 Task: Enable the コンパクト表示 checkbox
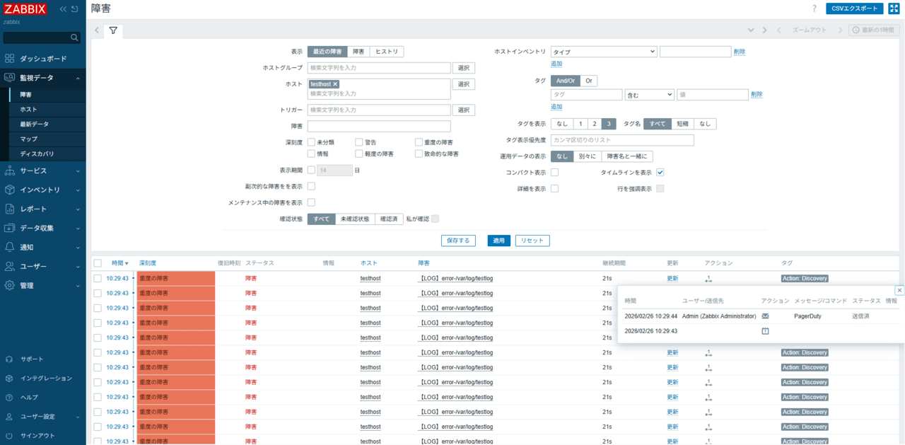554,173
